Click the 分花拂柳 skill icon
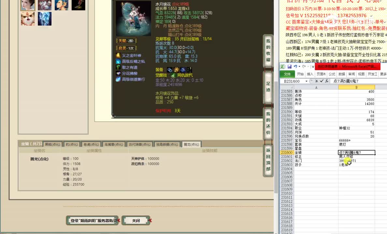Screen dimensions: 387x234 (x=118, y=73)
